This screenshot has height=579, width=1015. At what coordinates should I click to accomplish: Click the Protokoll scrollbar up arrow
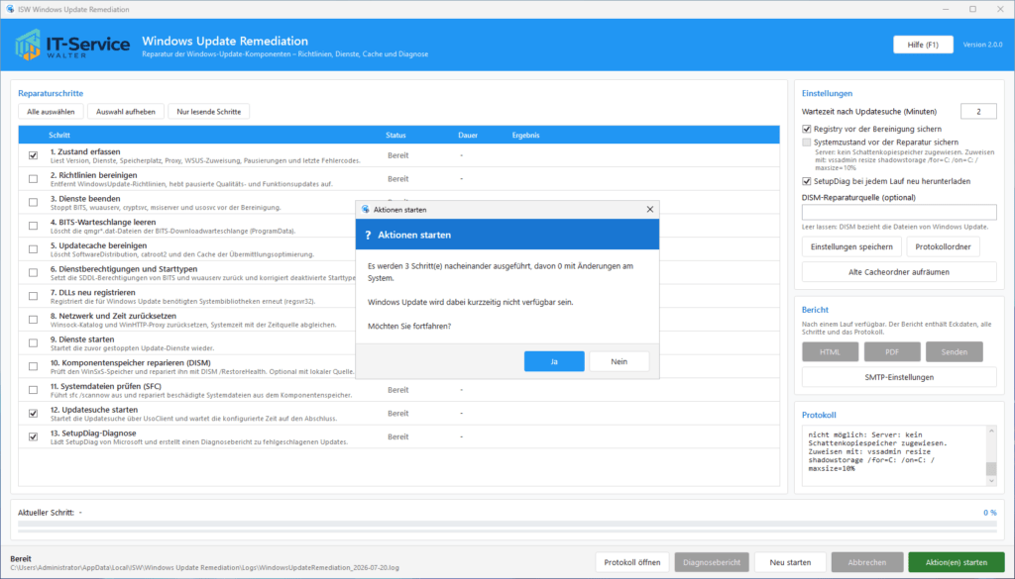[991, 431]
